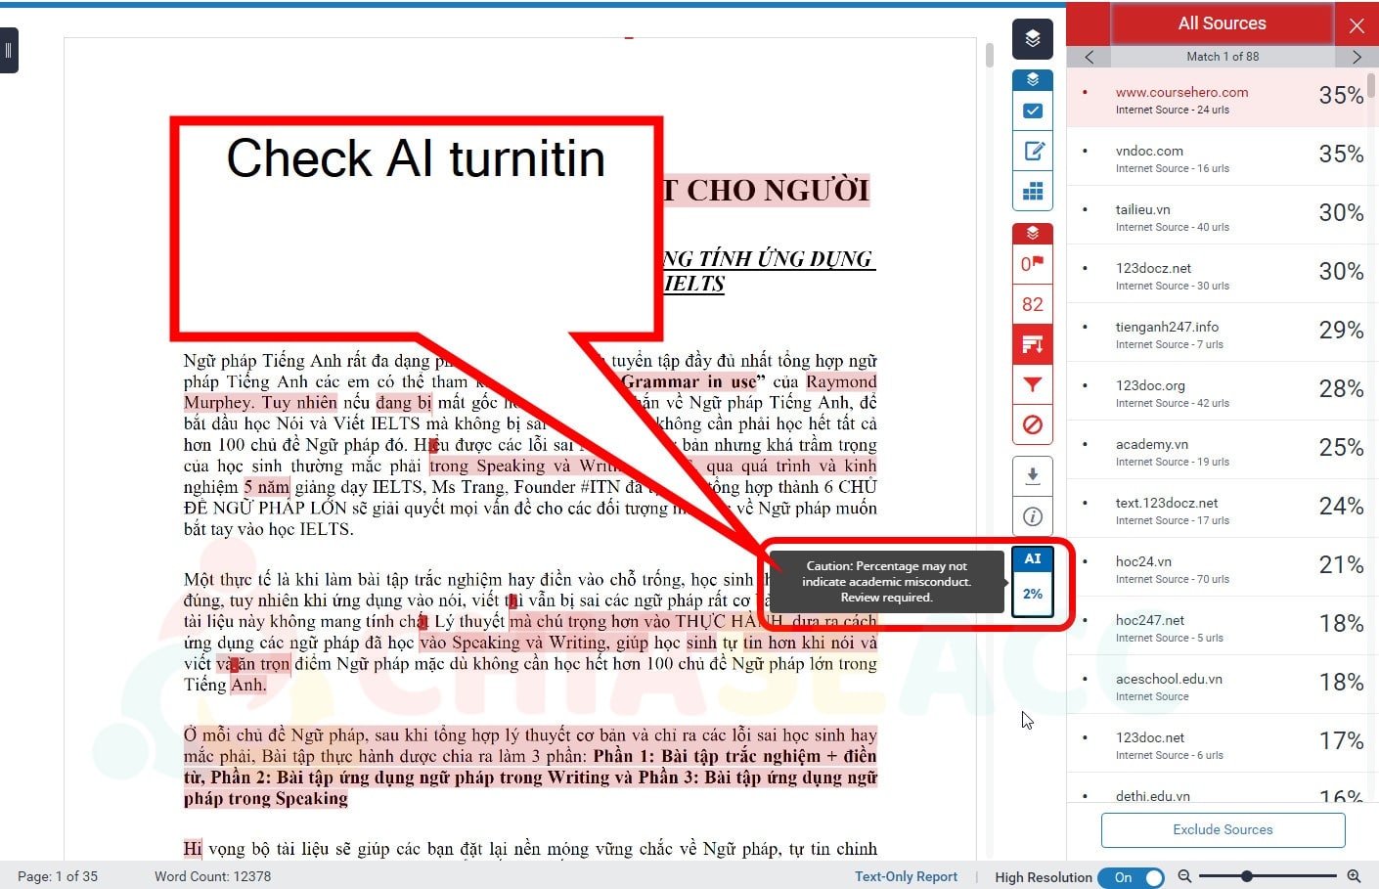Open the black layers panel icon
Image resolution: width=1379 pixels, height=889 pixels.
click(1033, 39)
